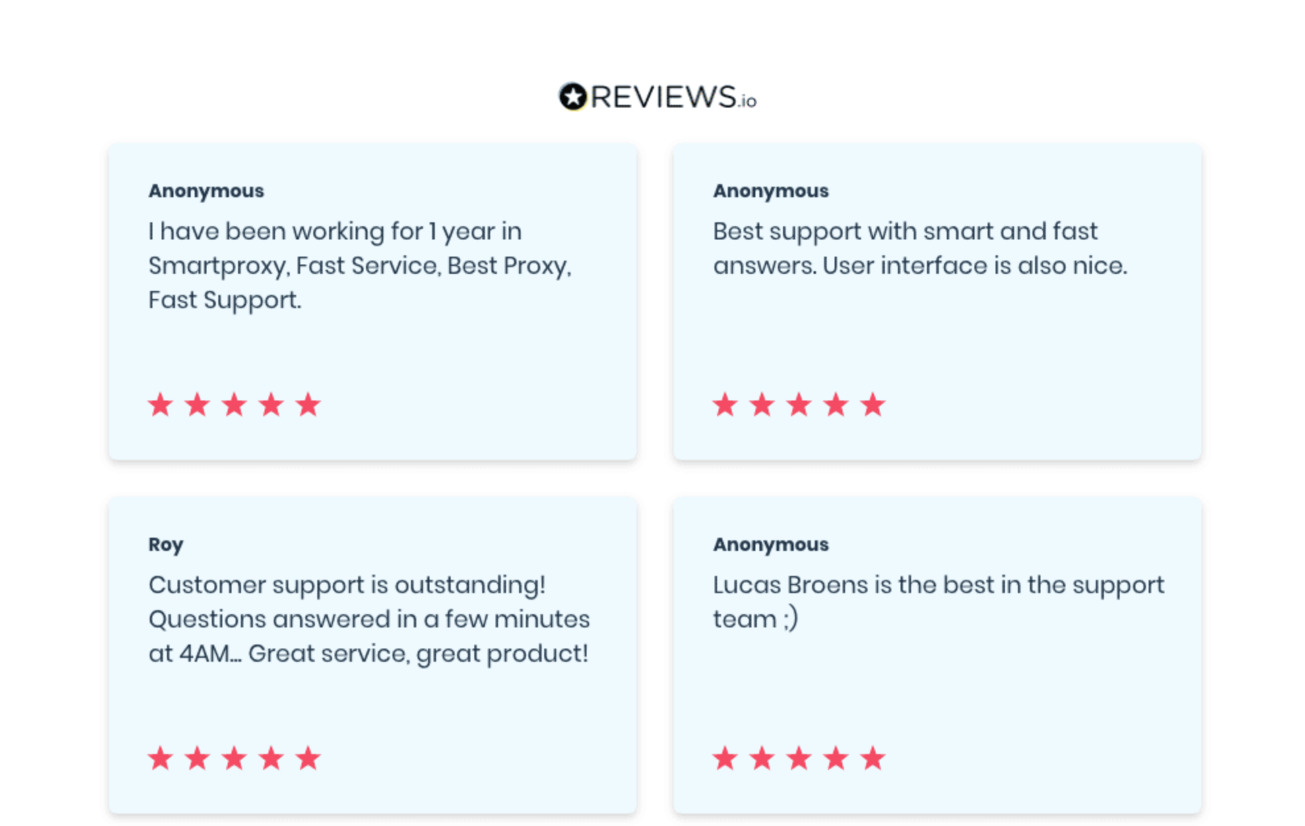Select the 'I have been working' review text
1305x826 pixels.
click(360, 265)
